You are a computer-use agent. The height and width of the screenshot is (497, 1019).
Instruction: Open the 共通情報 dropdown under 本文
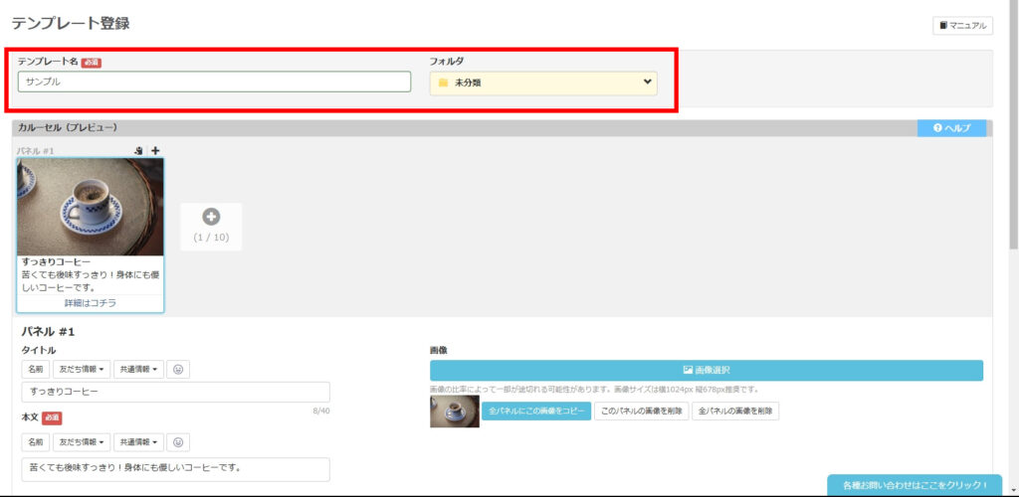(137, 441)
